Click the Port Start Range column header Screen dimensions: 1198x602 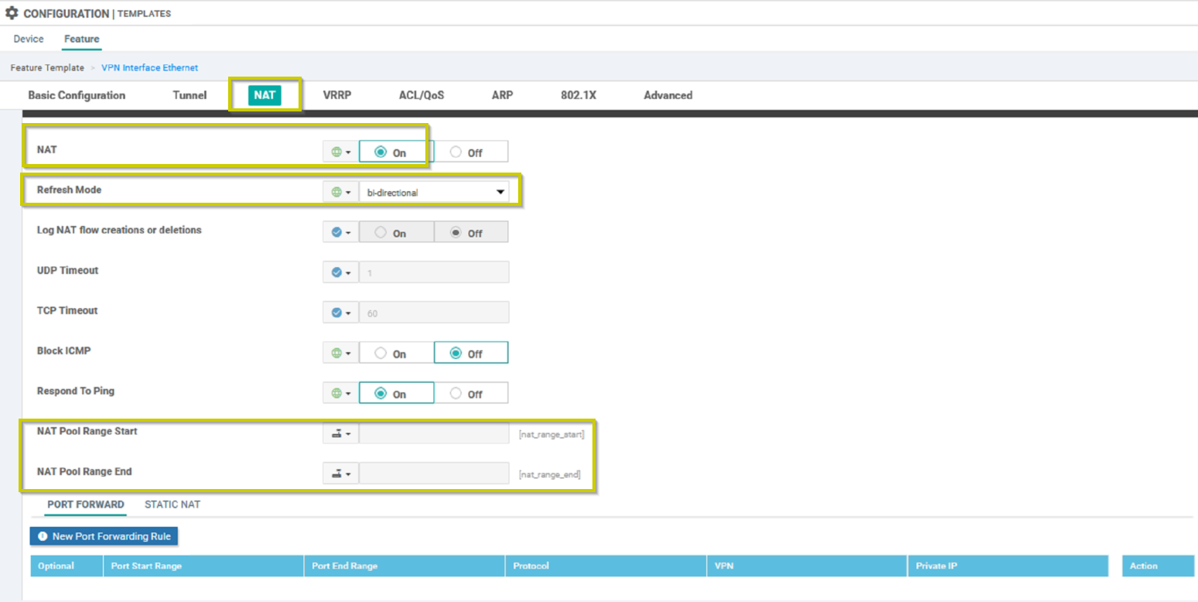203,566
